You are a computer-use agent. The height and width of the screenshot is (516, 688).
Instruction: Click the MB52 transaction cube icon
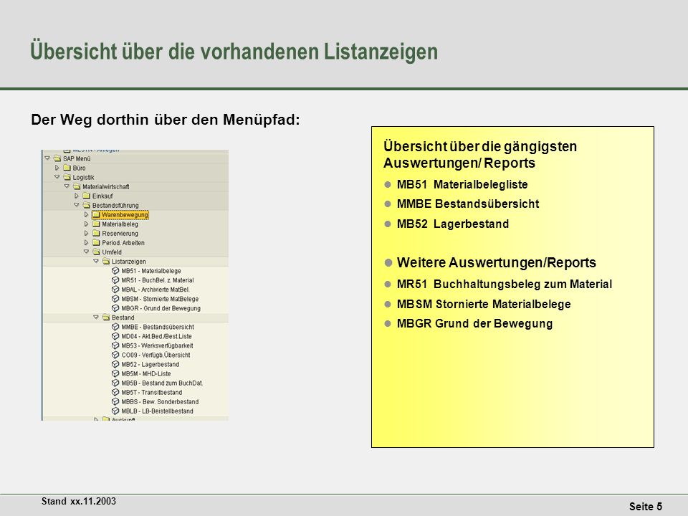(x=115, y=364)
